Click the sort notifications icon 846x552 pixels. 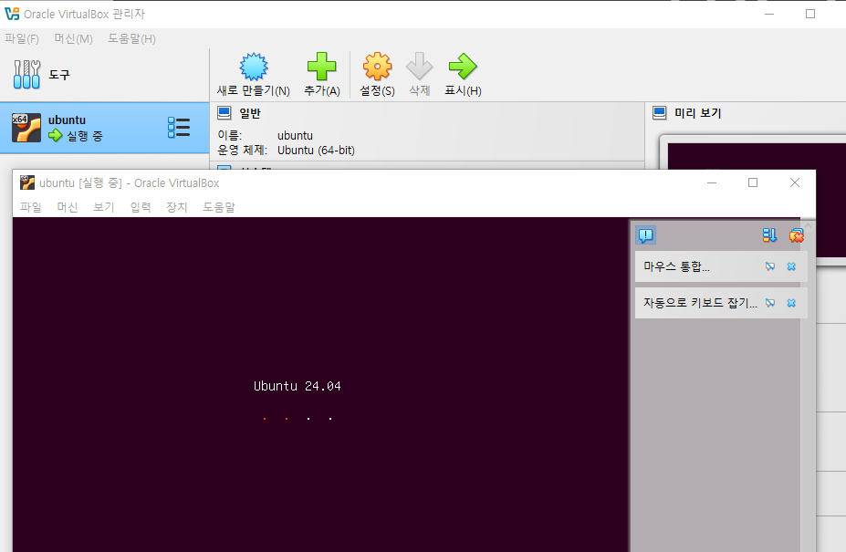[770, 235]
